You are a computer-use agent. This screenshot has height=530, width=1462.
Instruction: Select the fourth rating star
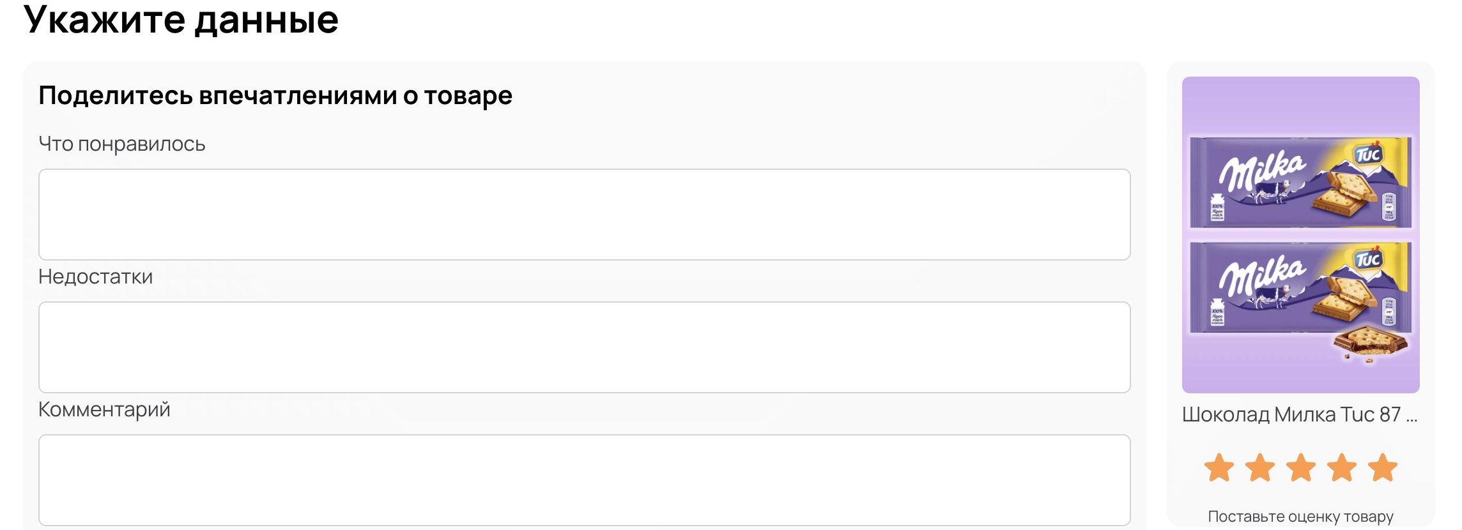1342,467
